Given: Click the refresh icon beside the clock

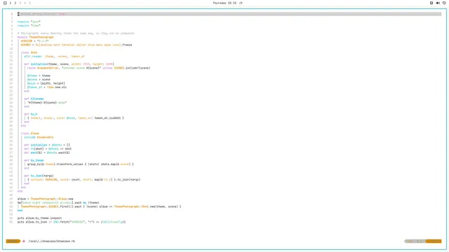Looking at the screenshot, I should click(241, 3).
